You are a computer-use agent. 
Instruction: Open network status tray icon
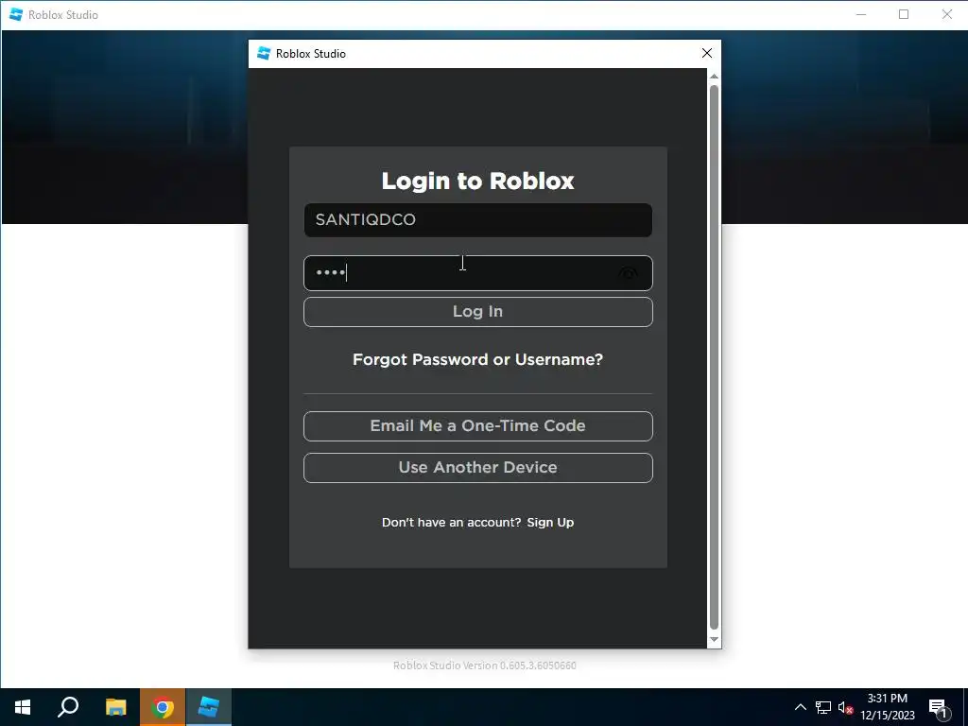[823, 707]
